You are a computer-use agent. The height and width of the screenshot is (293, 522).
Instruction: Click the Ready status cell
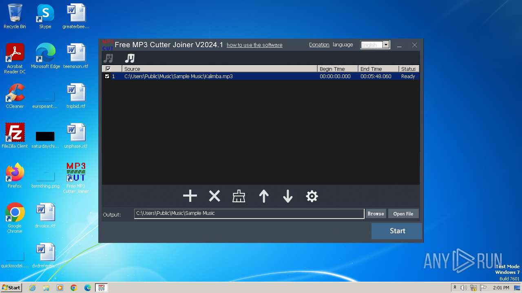pyautogui.click(x=408, y=76)
